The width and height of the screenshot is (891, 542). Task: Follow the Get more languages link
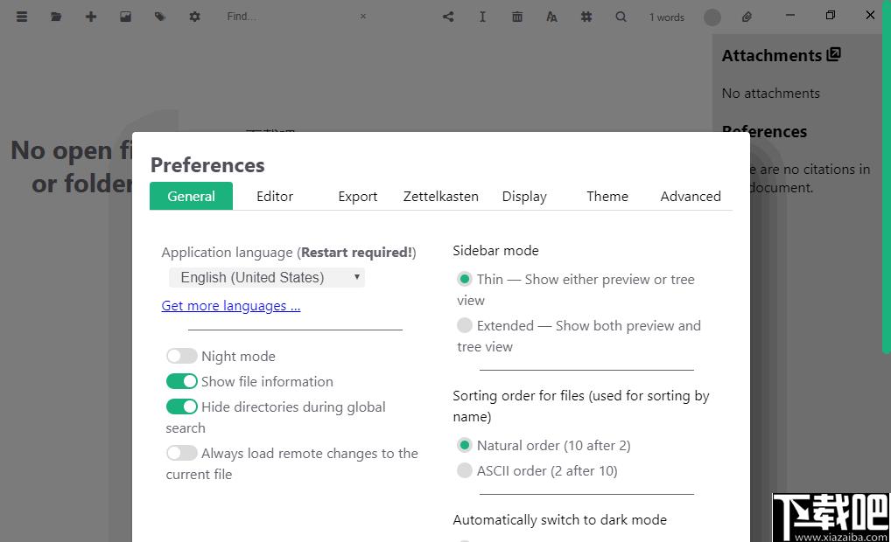[x=231, y=305]
